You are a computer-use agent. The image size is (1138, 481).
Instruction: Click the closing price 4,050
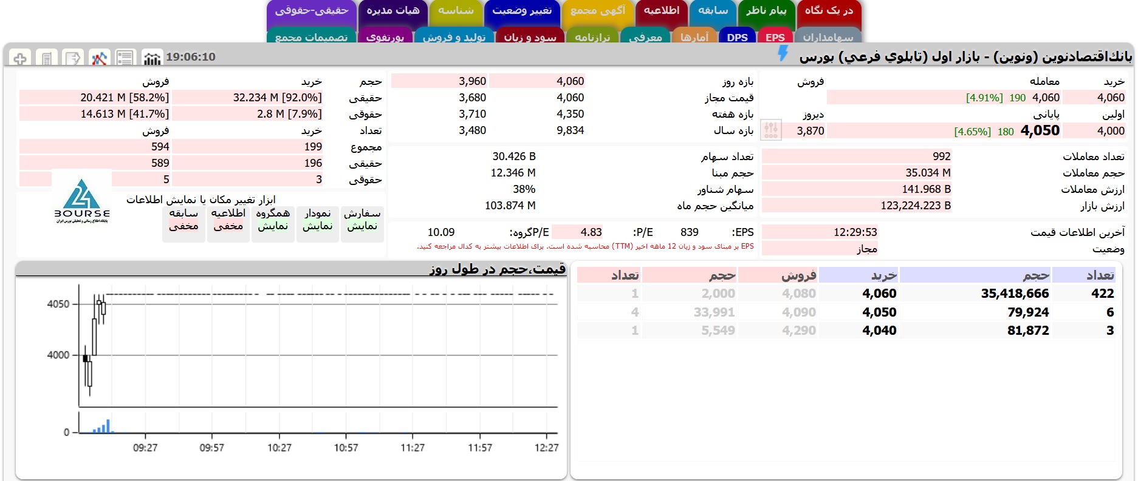(x=1040, y=130)
